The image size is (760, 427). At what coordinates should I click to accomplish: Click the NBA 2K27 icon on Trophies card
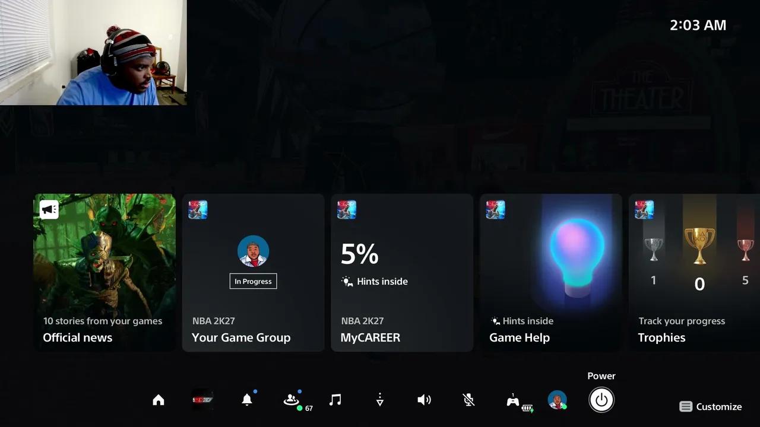tap(644, 209)
